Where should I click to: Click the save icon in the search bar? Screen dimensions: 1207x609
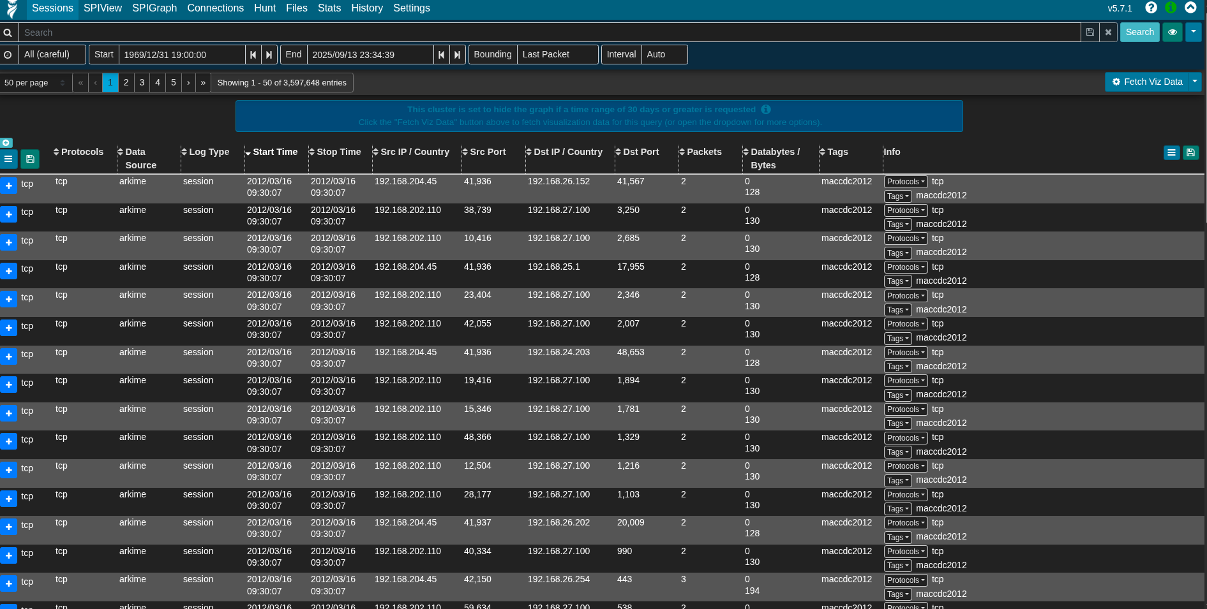point(1090,32)
